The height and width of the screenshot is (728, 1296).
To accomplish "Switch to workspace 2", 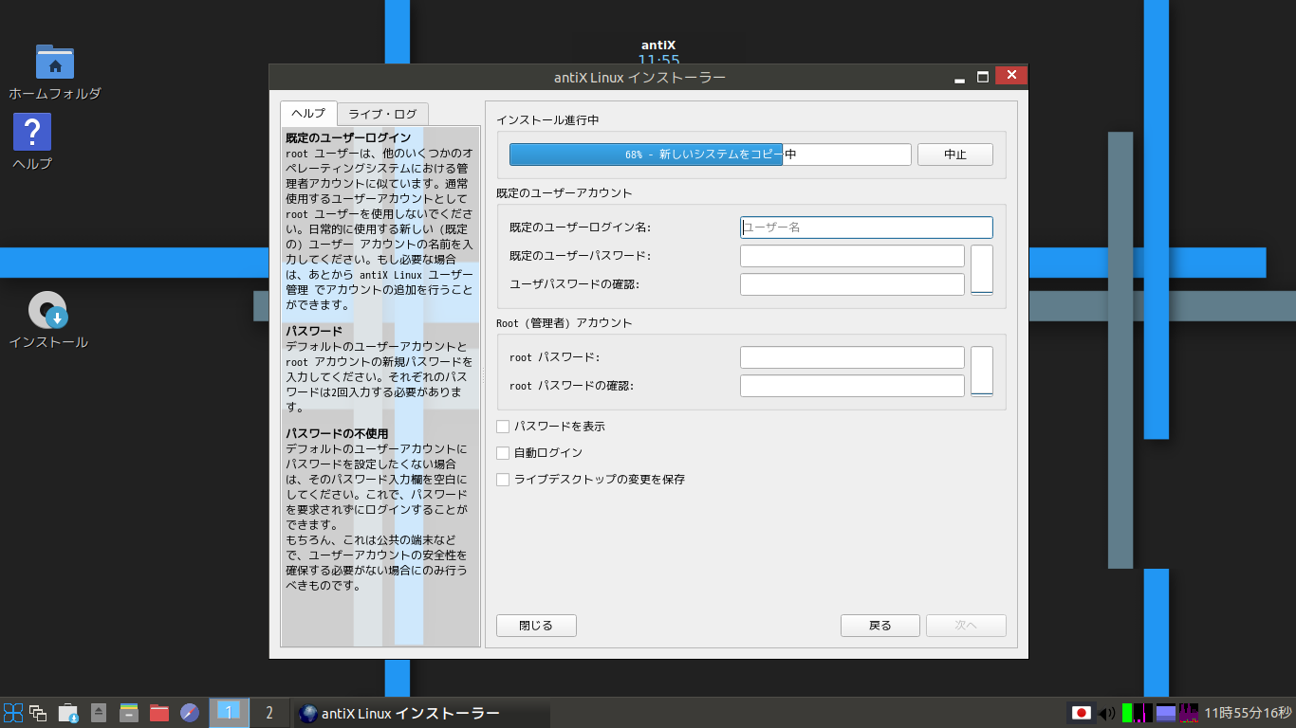I will click(269, 713).
